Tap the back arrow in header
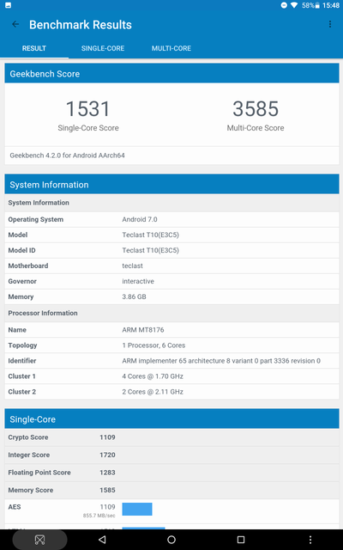 [x=15, y=24]
